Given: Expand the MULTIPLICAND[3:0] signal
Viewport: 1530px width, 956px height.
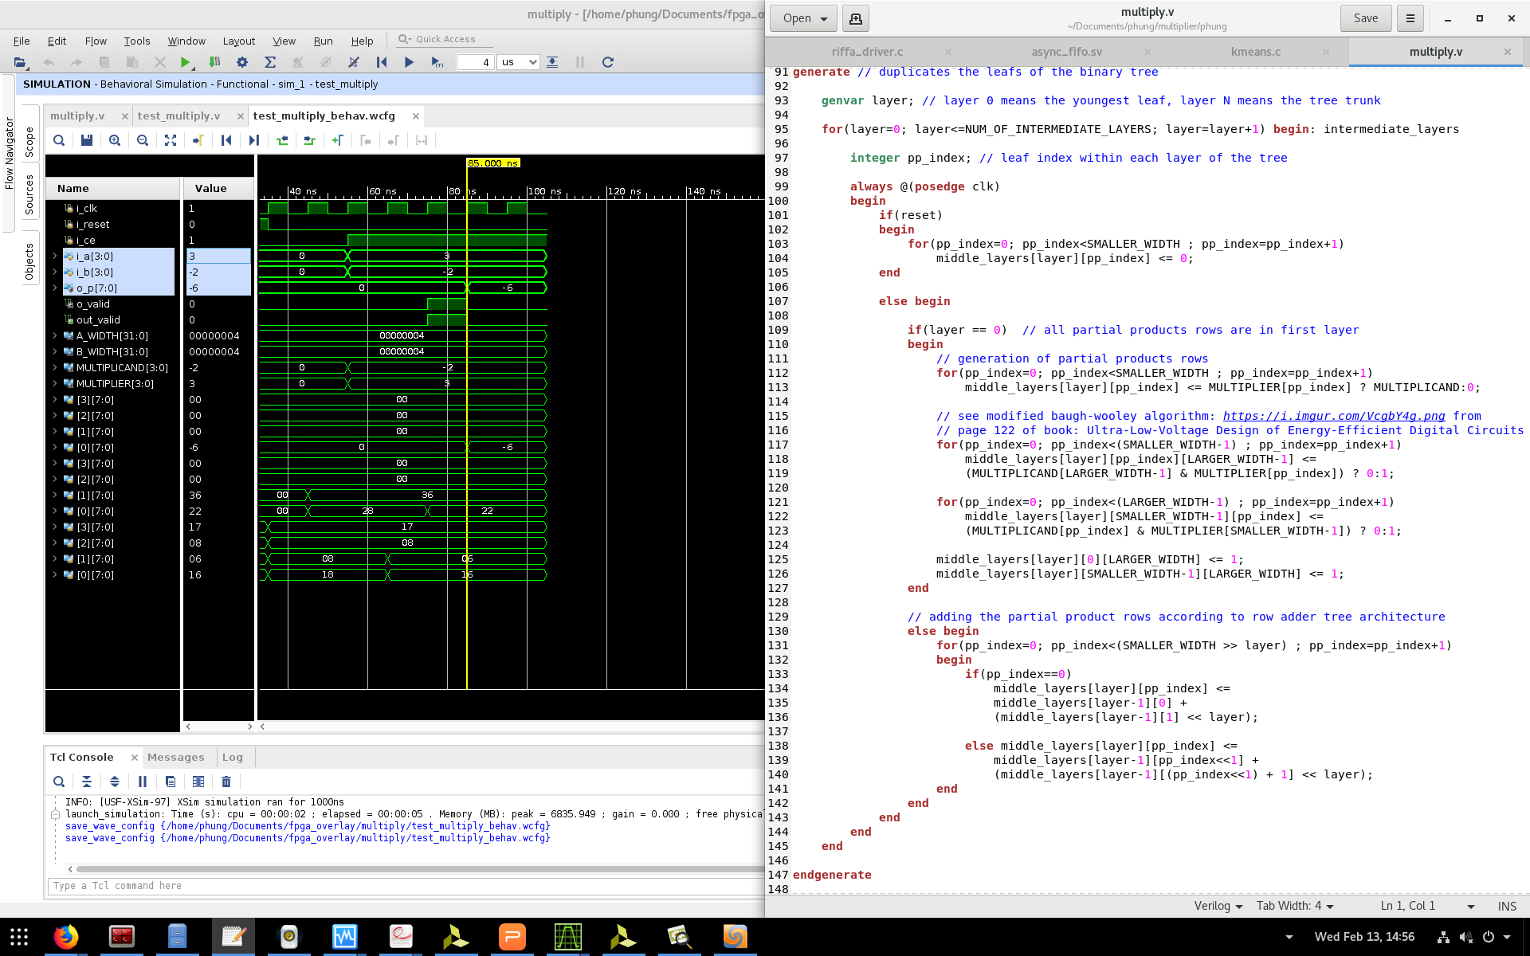Looking at the screenshot, I should [55, 368].
